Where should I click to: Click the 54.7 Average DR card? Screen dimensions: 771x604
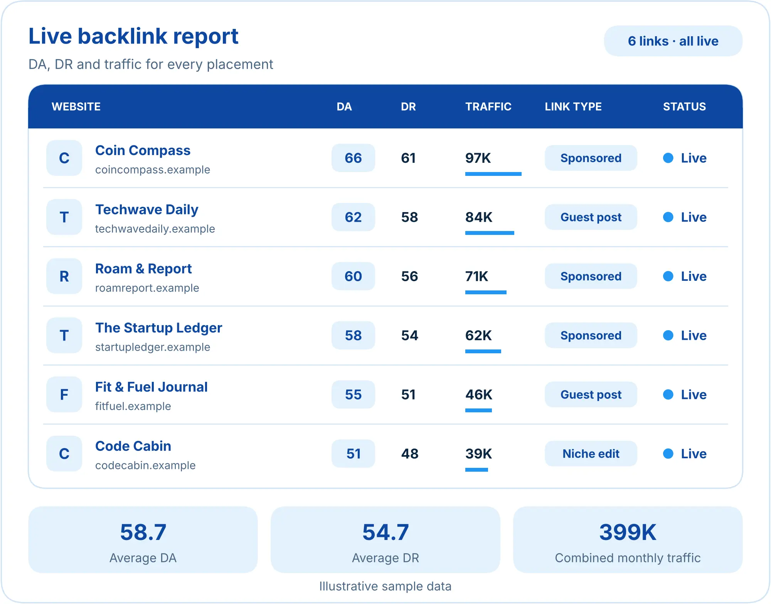tap(385, 540)
